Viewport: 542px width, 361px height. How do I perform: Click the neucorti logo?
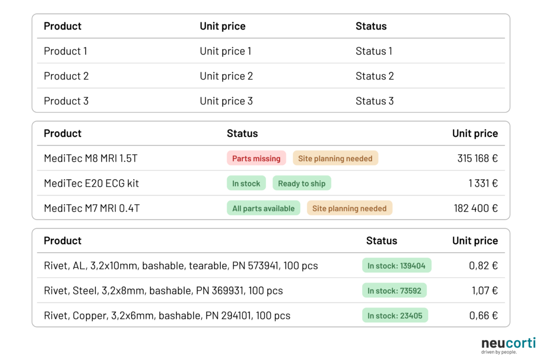508,345
